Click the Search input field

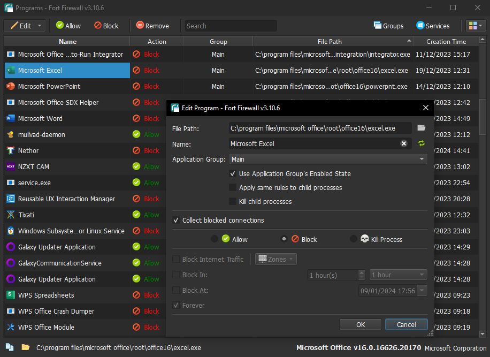231,26
